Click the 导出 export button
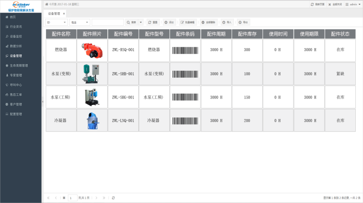This screenshot has width=363, height=203. (x=243, y=22)
